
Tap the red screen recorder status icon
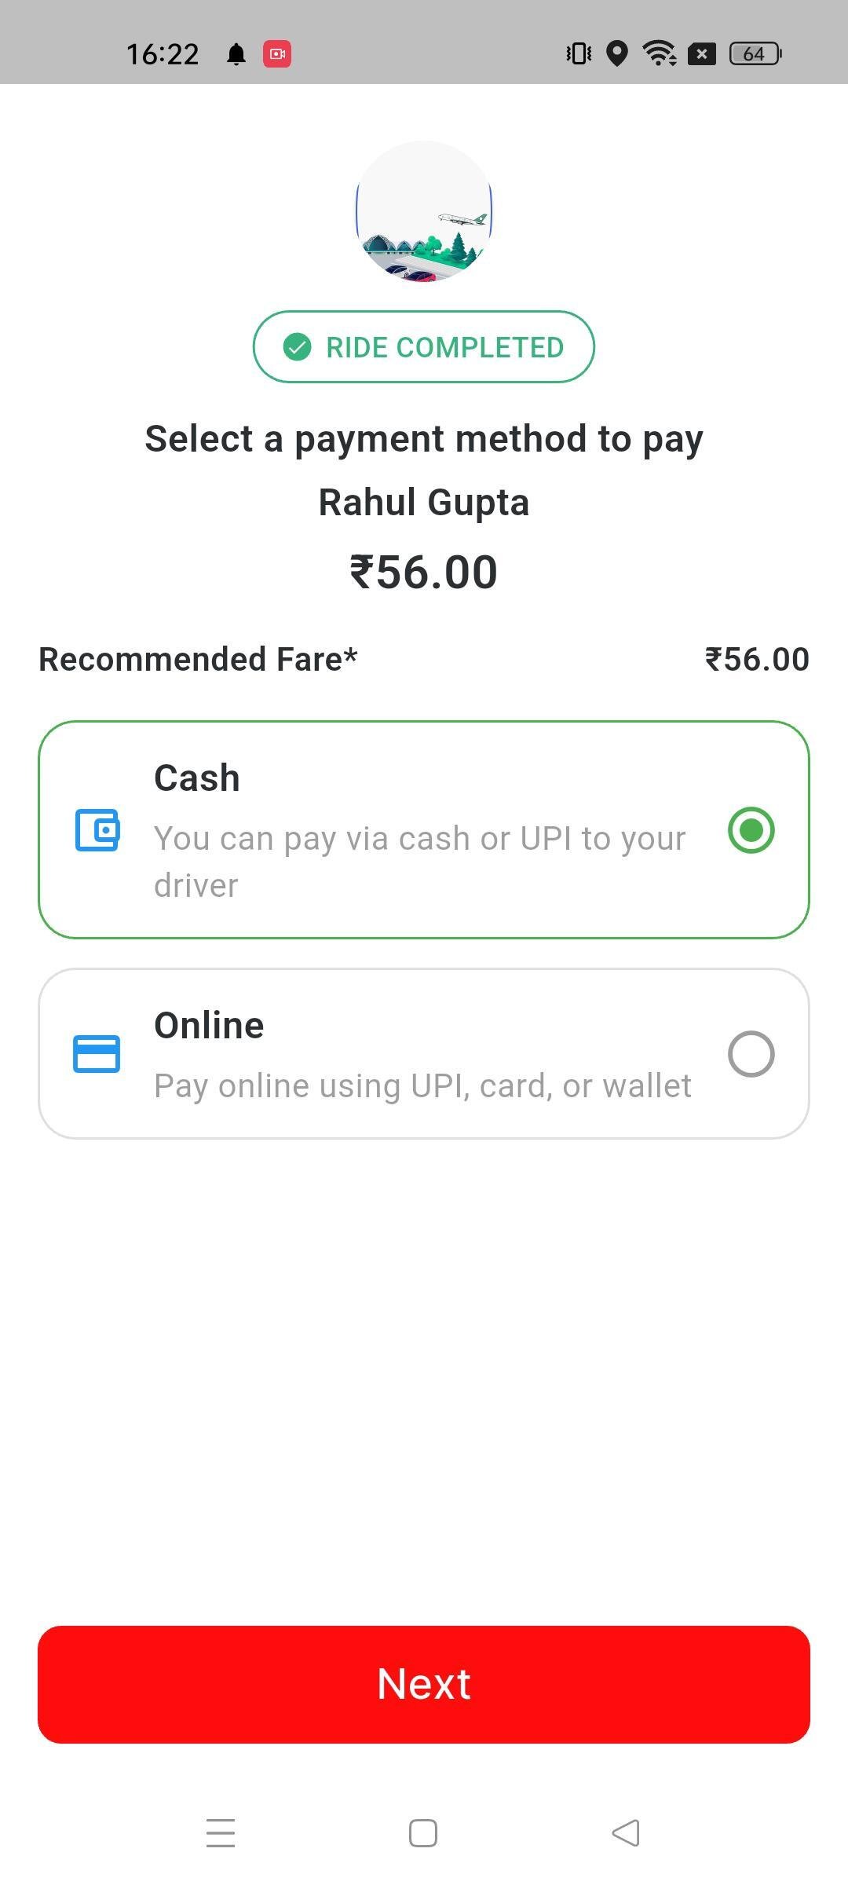[x=277, y=53]
